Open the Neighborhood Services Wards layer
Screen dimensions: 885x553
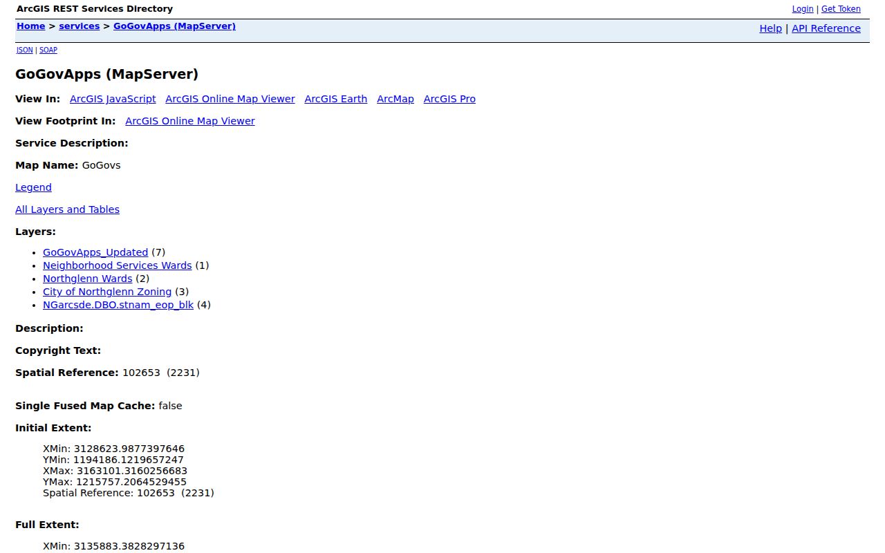tap(118, 265)
